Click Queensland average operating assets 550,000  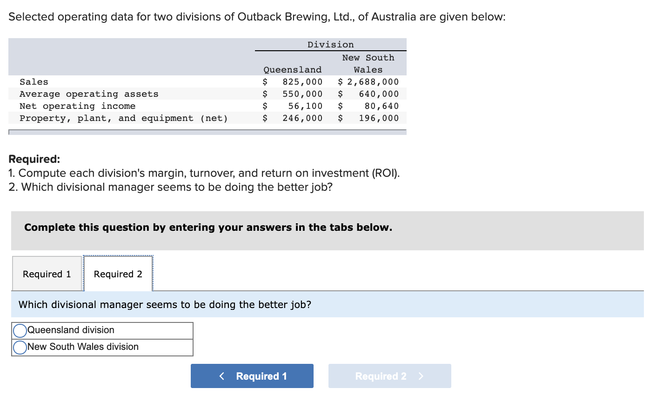pyautogui.click(x=302, y=94)
